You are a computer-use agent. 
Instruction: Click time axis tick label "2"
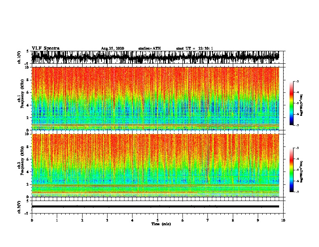82,220
